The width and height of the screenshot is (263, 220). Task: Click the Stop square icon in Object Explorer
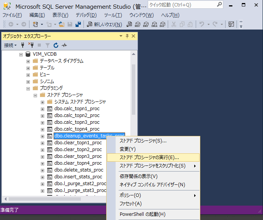click(39, 45)
